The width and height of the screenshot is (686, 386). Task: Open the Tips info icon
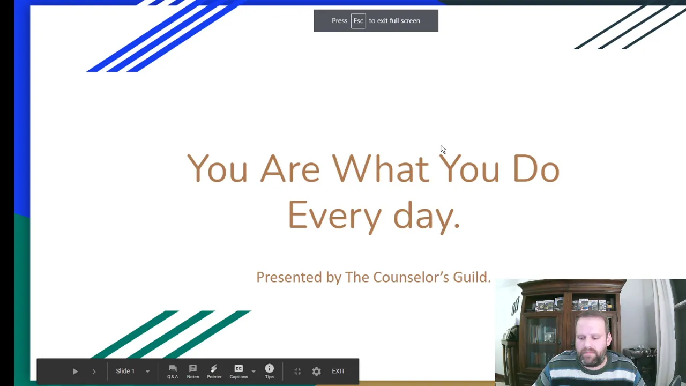pyautogui.click(x=269, y=372)
